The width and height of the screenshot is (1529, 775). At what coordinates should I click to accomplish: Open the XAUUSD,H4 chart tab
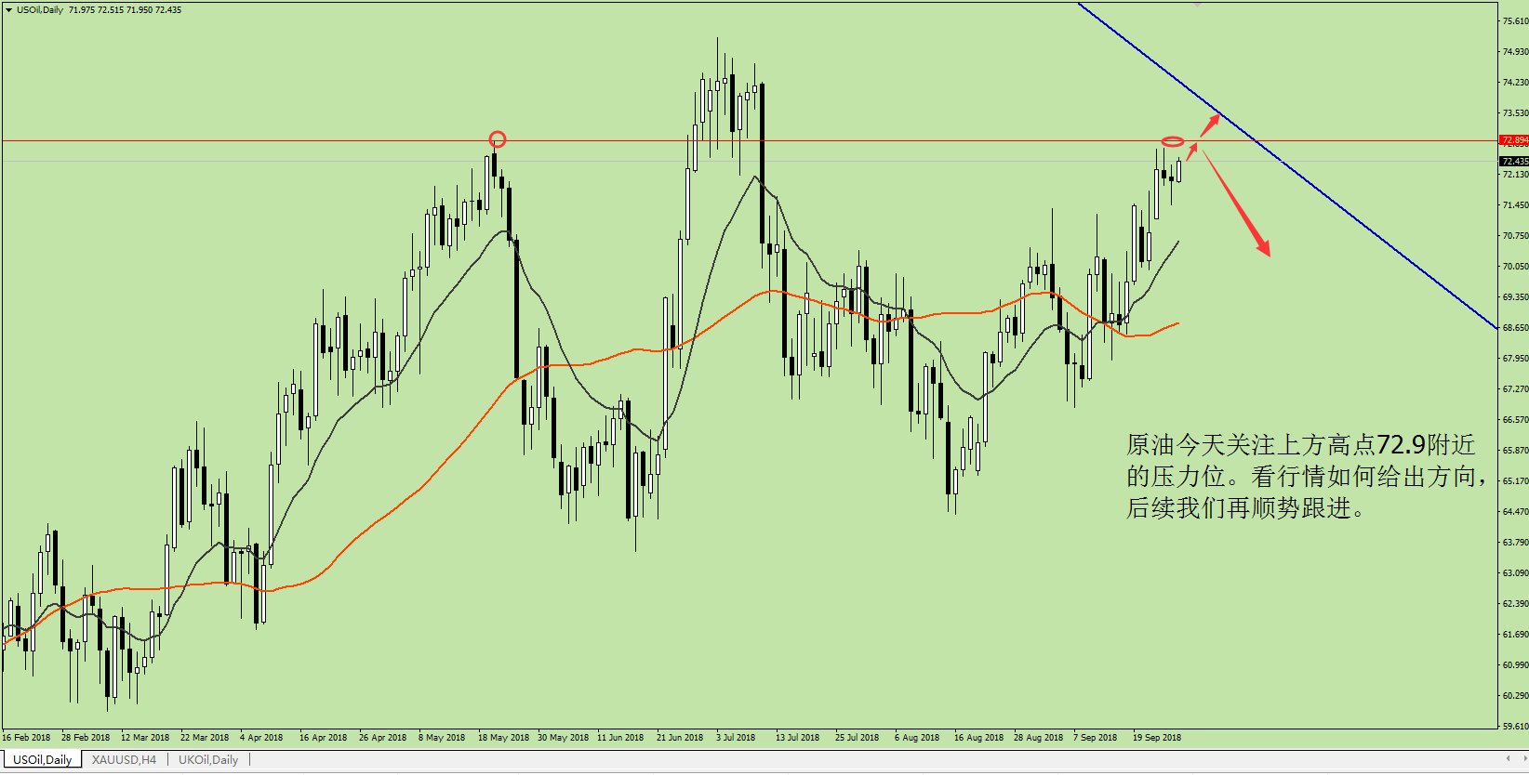click(124, 760)
